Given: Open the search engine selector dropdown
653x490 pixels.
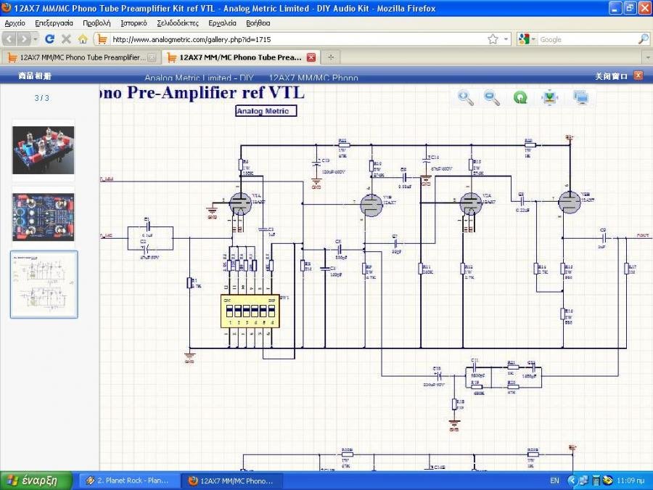Looking at the screenshot, I should 527,39.
